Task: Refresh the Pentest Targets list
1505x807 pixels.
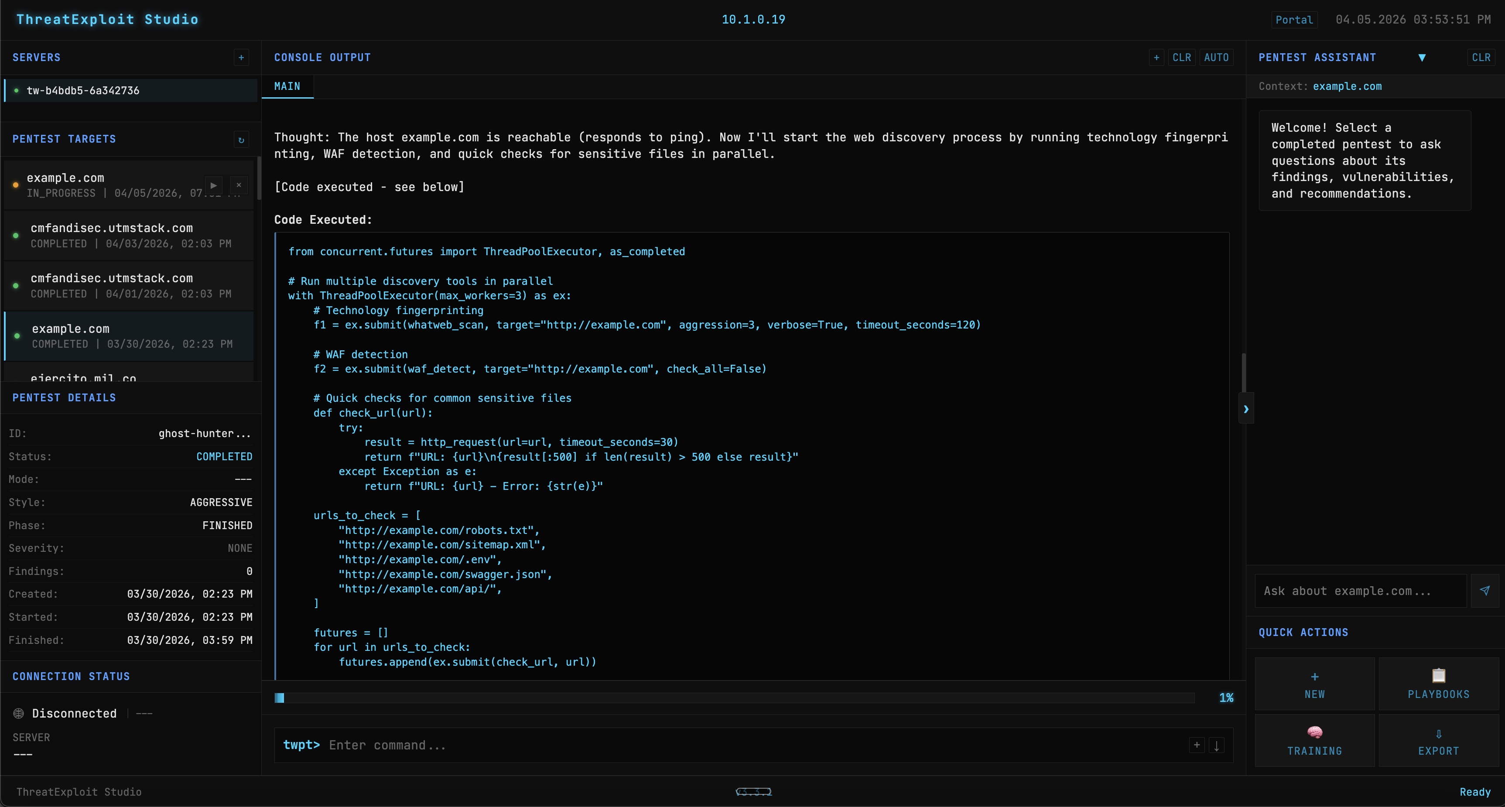Action: (x=241, y=140)
